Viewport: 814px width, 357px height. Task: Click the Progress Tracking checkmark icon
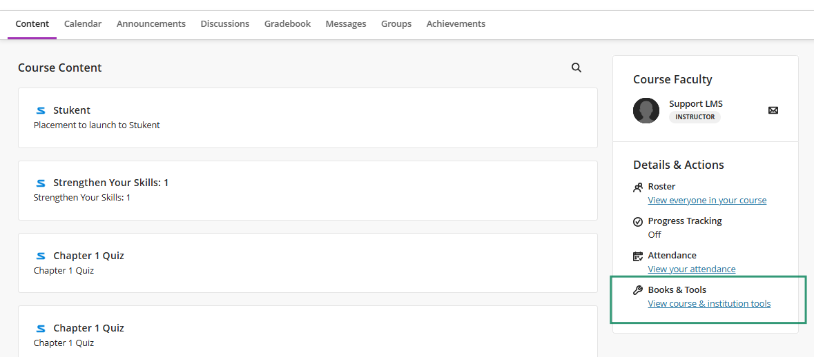638,222
